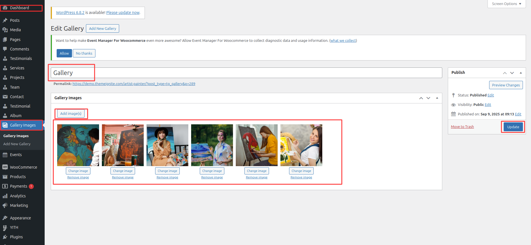Viewport: 531px width, 245px height.
Task: Open Events using the calendar icon
Action: (5, 155)
